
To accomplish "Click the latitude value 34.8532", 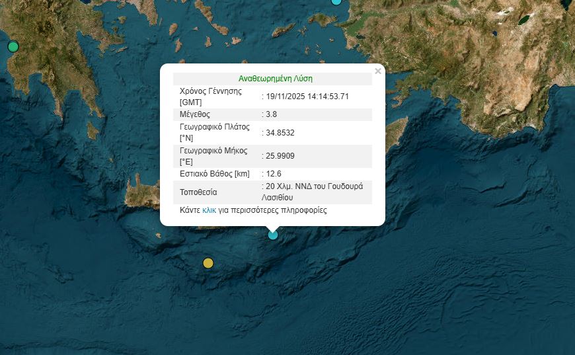I will point(280,132).
